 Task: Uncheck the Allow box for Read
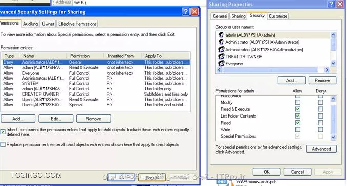tap(298, 123)
